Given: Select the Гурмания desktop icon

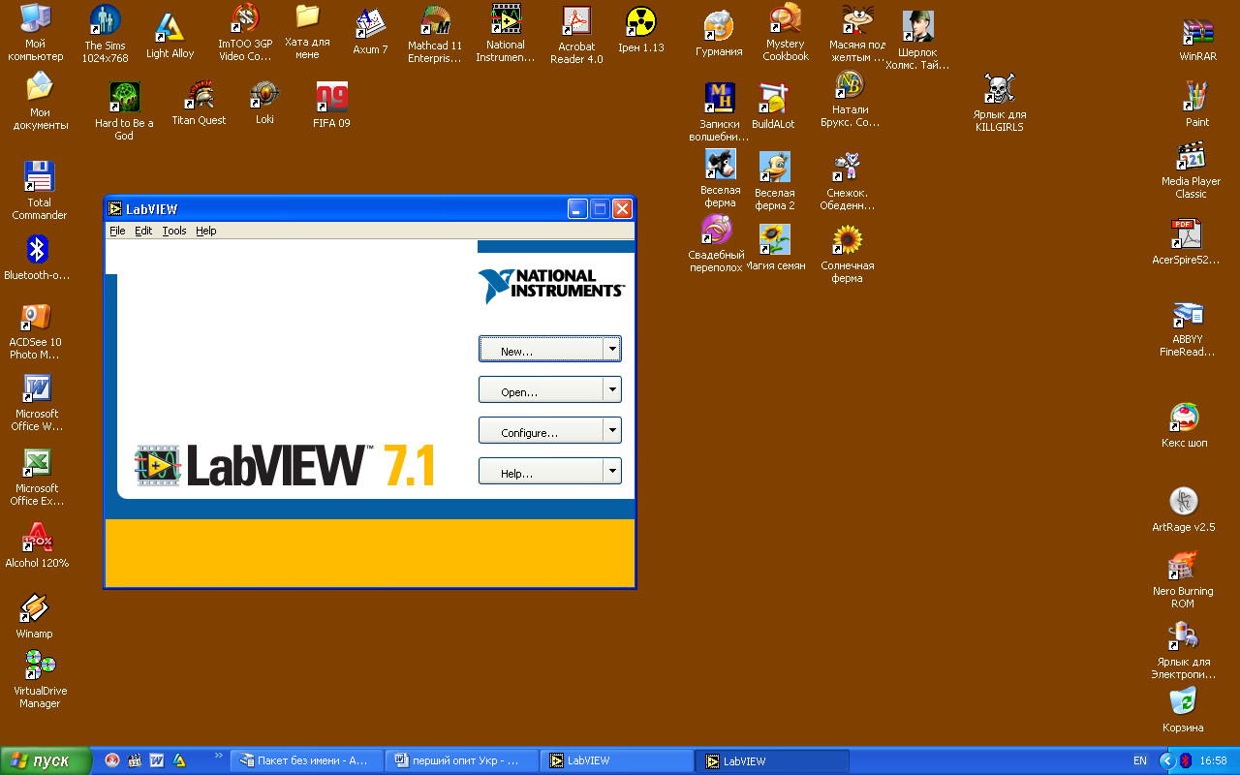Looking at the screenshot, I should point(719,34).
